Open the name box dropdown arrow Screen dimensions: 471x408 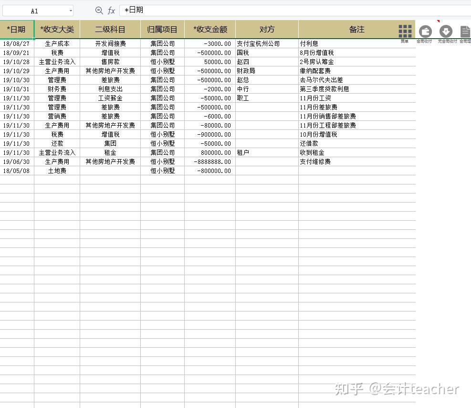pyautogui.click(x=71, y=11)
